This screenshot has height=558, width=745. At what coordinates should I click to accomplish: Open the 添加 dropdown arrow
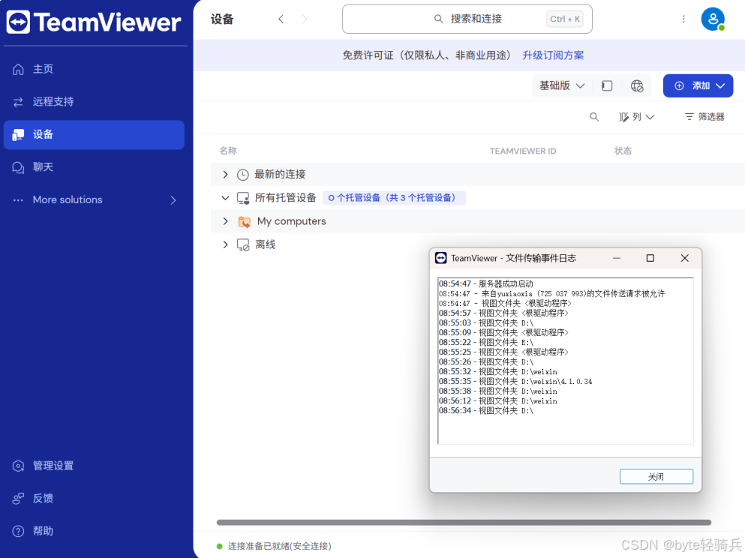click(x=720, y=86)
